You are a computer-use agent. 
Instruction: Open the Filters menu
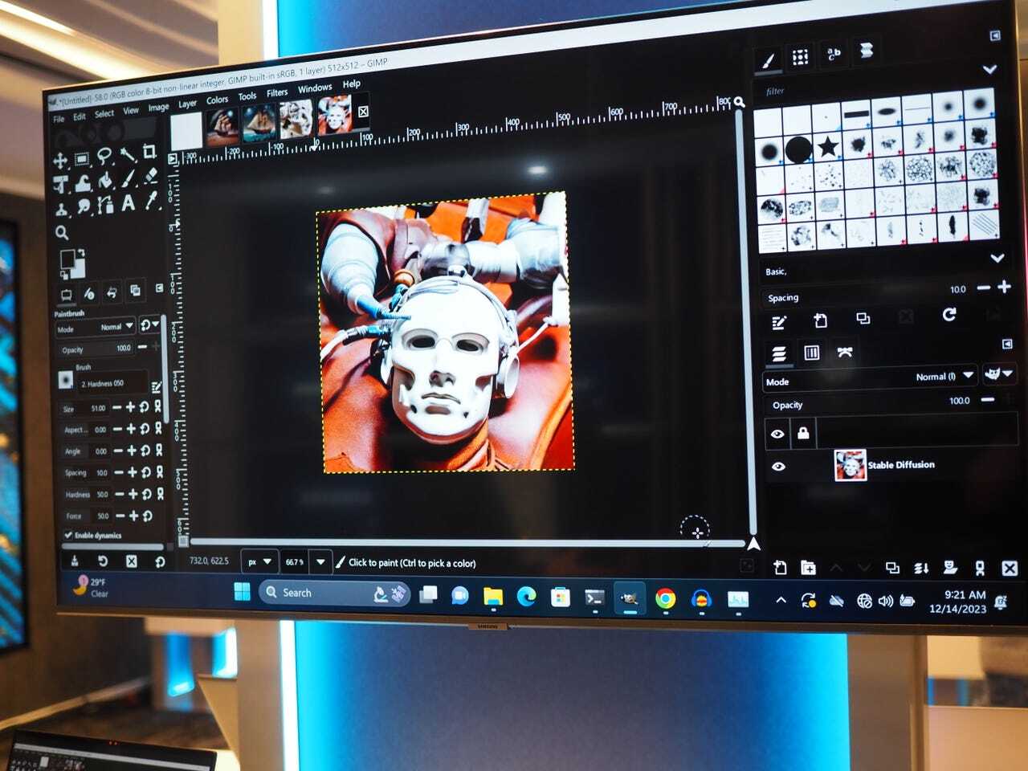click(x=277, y=93)
